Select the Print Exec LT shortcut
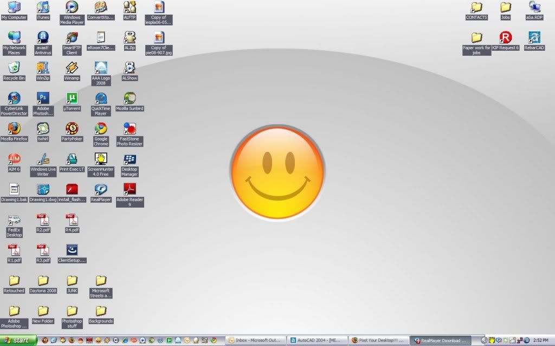 click(x=72, y=162)
